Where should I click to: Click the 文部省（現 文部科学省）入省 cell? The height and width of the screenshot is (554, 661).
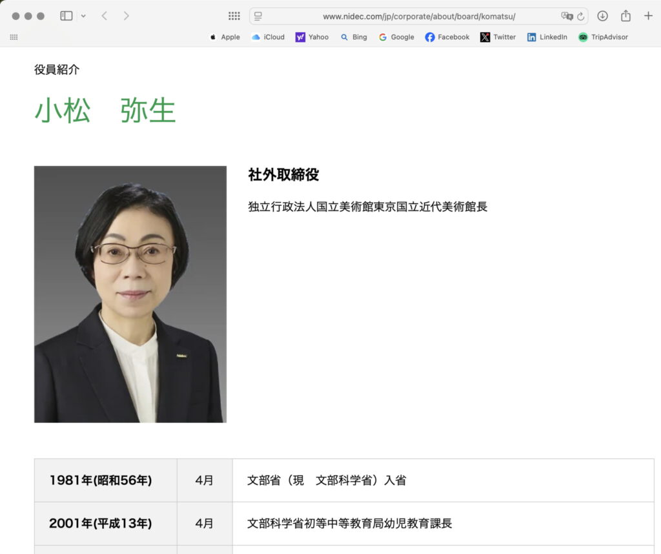[443, 480]
